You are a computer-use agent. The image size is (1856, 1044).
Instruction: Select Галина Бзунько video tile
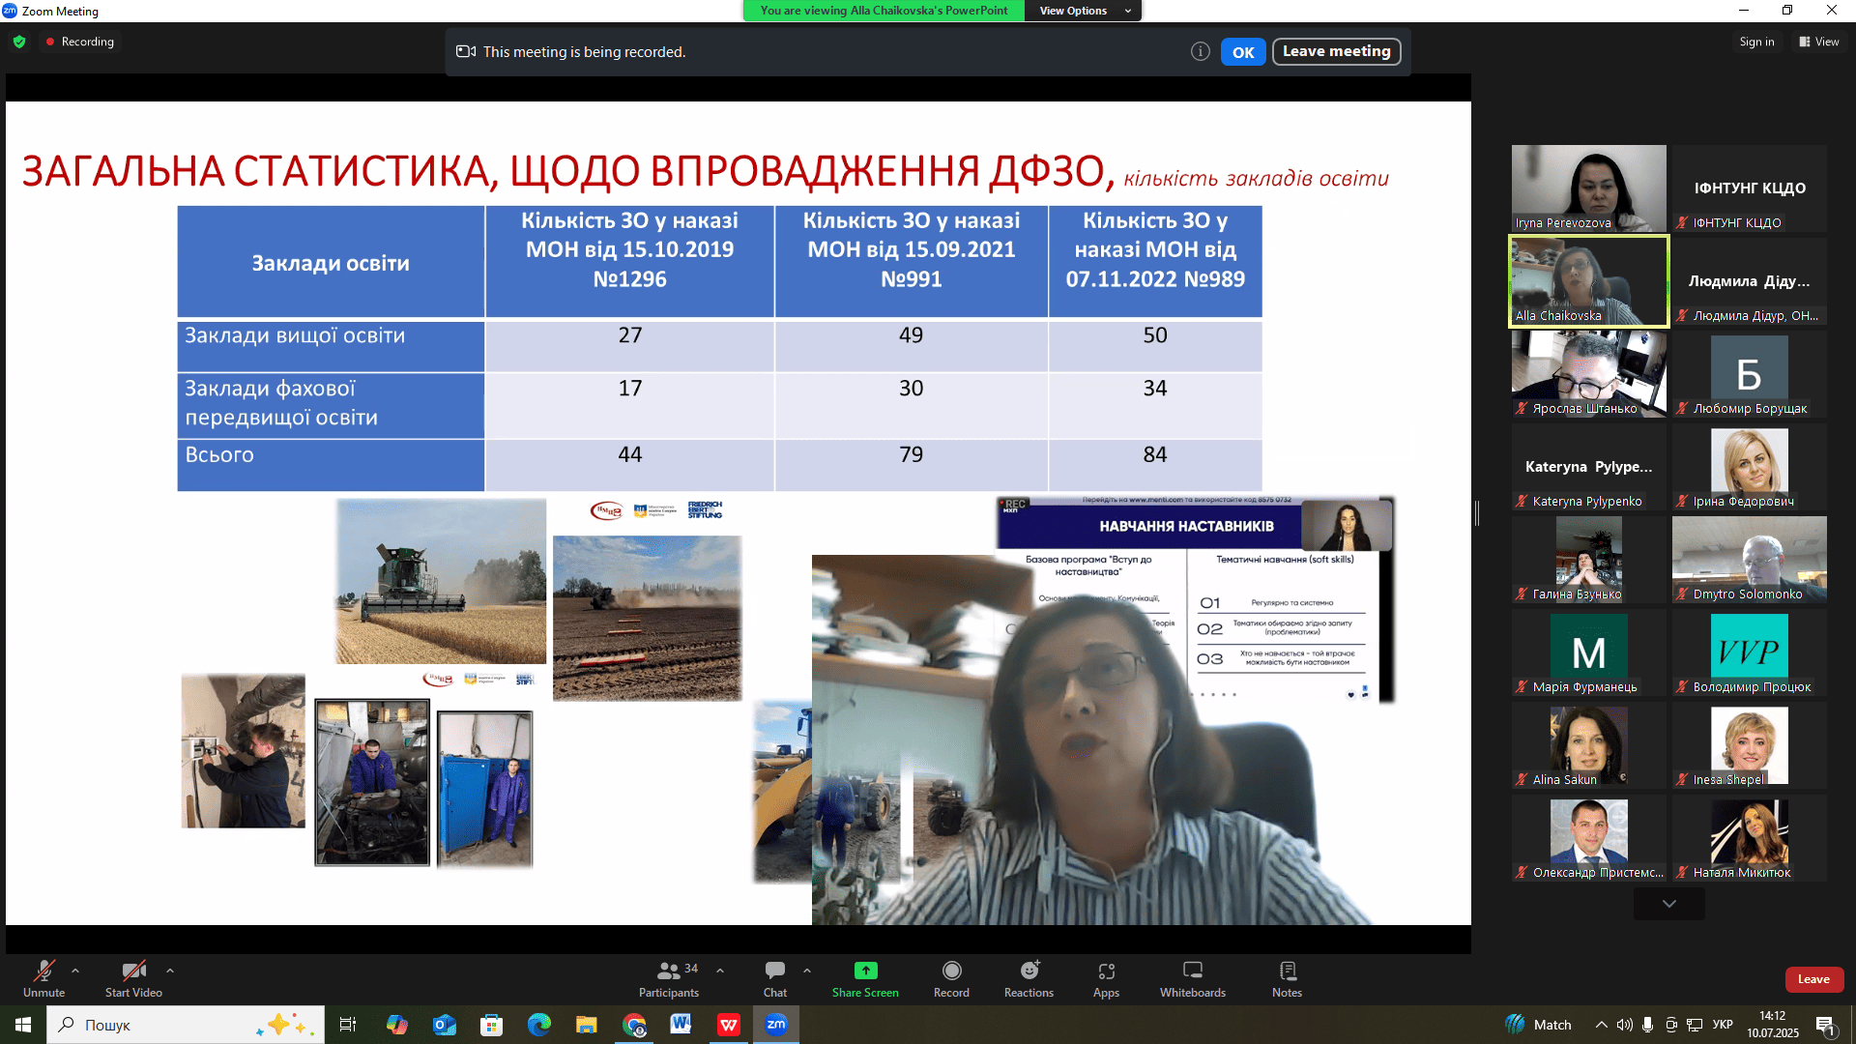coord(1589,560)
